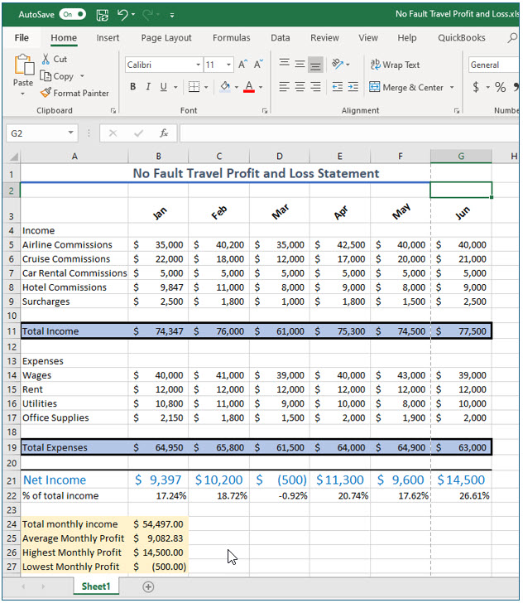This screenshot has height=603, width=523.
Task: Click the Top Align icon
Action: pos(285,63)
